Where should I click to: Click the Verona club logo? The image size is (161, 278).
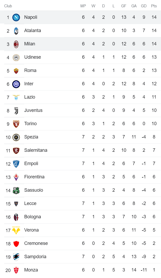click(16, 230)
